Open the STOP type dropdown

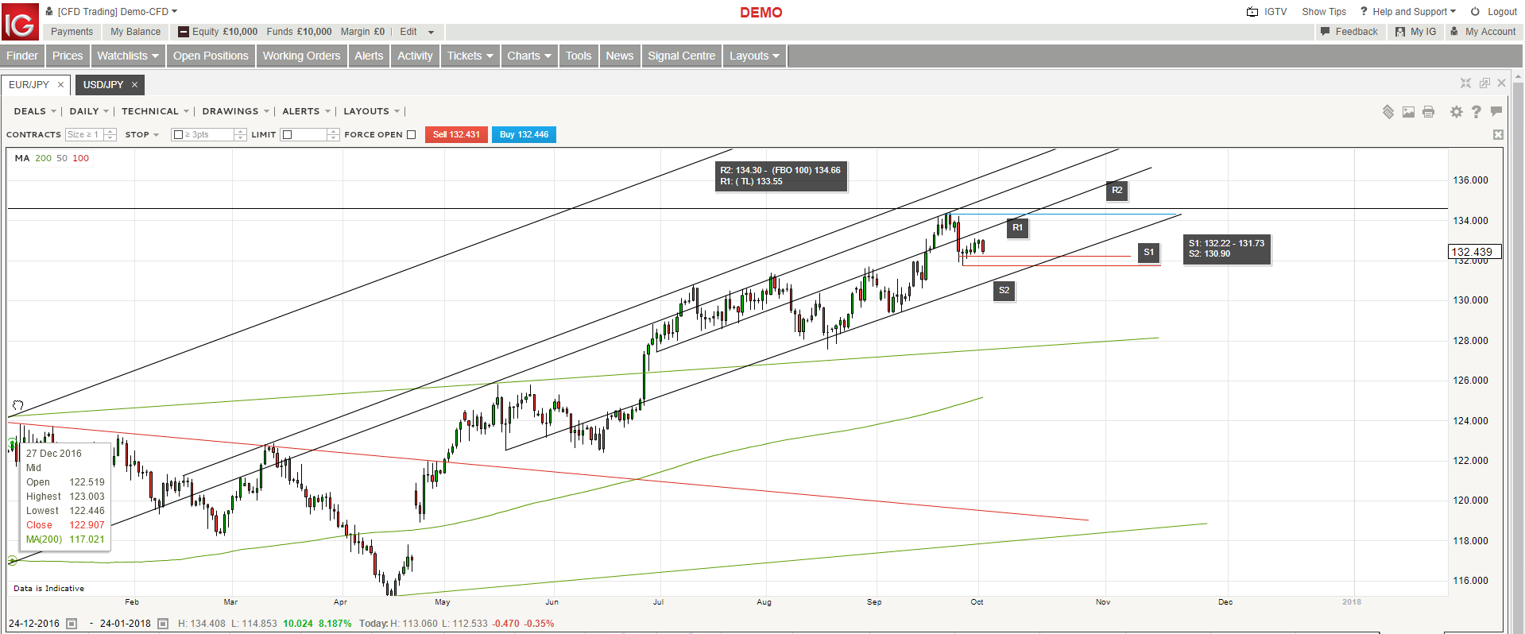point(142,135)
